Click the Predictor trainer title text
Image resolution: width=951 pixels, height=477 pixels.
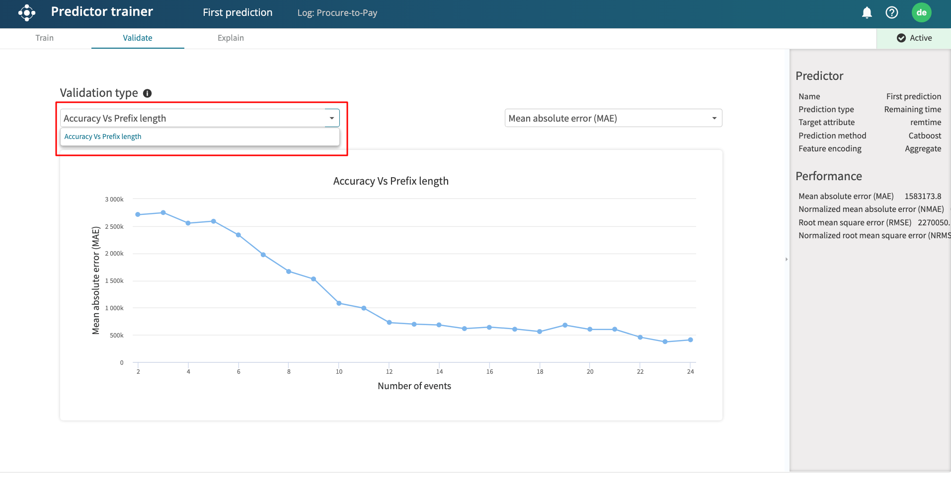(x=102, y=12)
